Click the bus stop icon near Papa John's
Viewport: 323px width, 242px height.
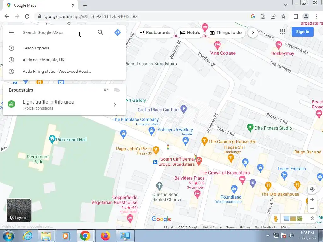(x=155, y=162)
